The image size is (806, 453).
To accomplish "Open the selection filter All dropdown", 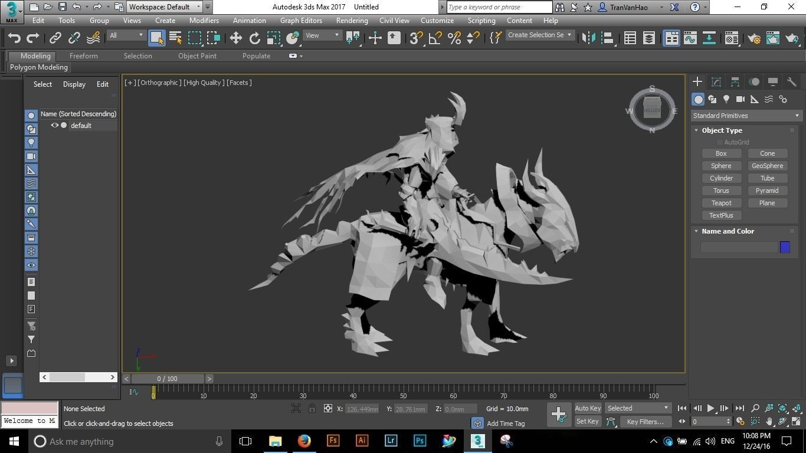I will point(126,35).
